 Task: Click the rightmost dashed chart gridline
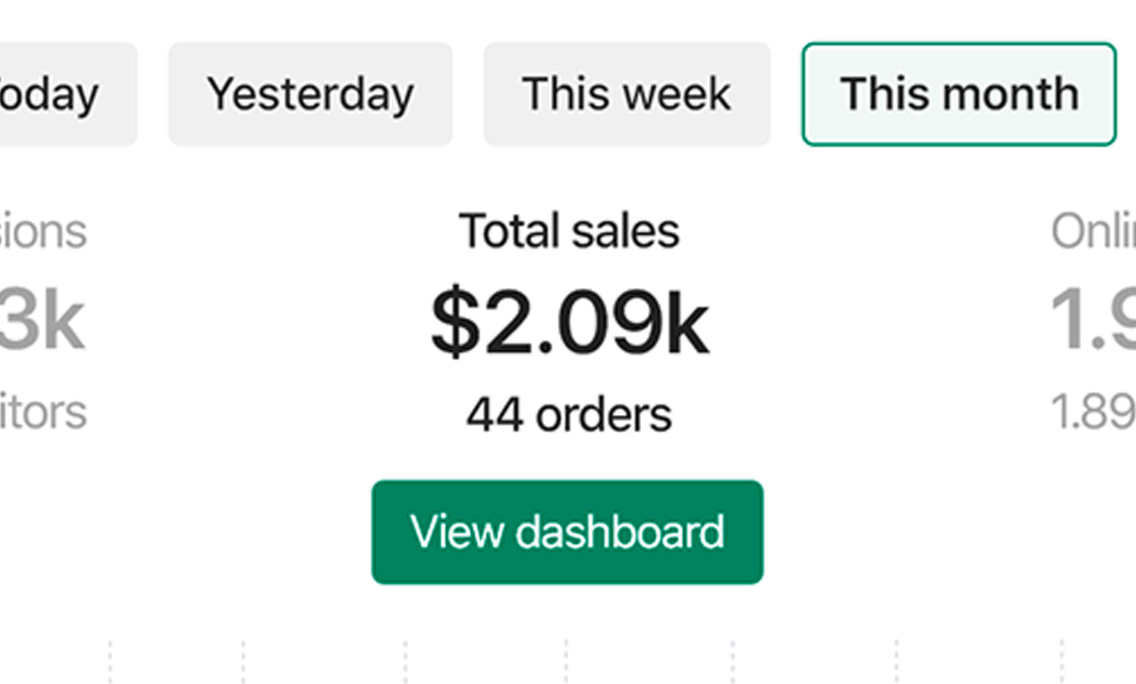[1062, 662]
